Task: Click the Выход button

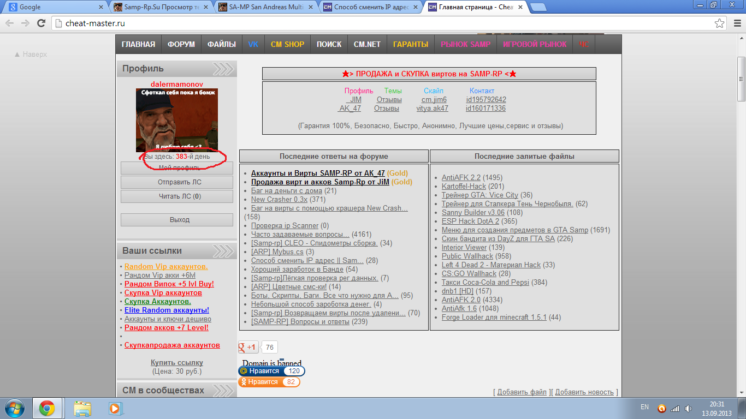Action: tap(177, 220)
